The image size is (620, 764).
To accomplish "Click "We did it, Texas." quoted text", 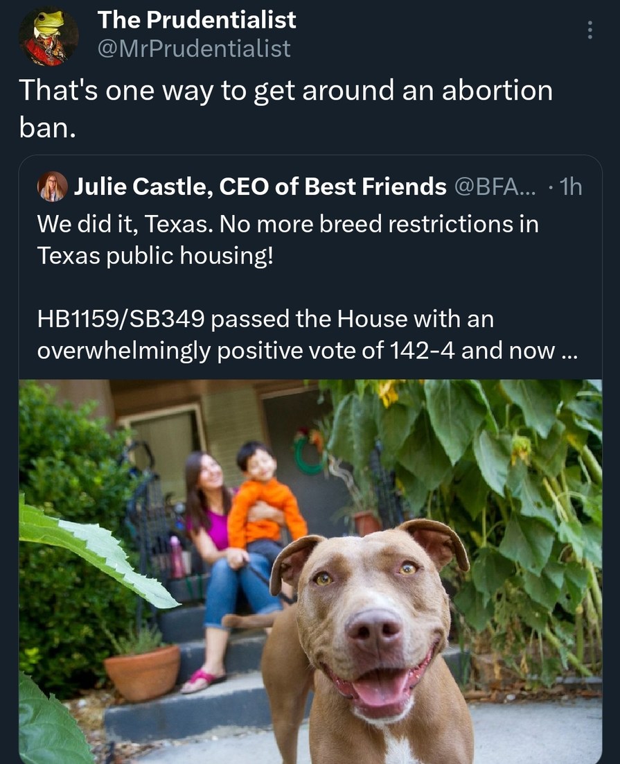I will (x=114, y=224).
